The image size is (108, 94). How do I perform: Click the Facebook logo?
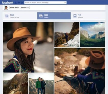8,3
